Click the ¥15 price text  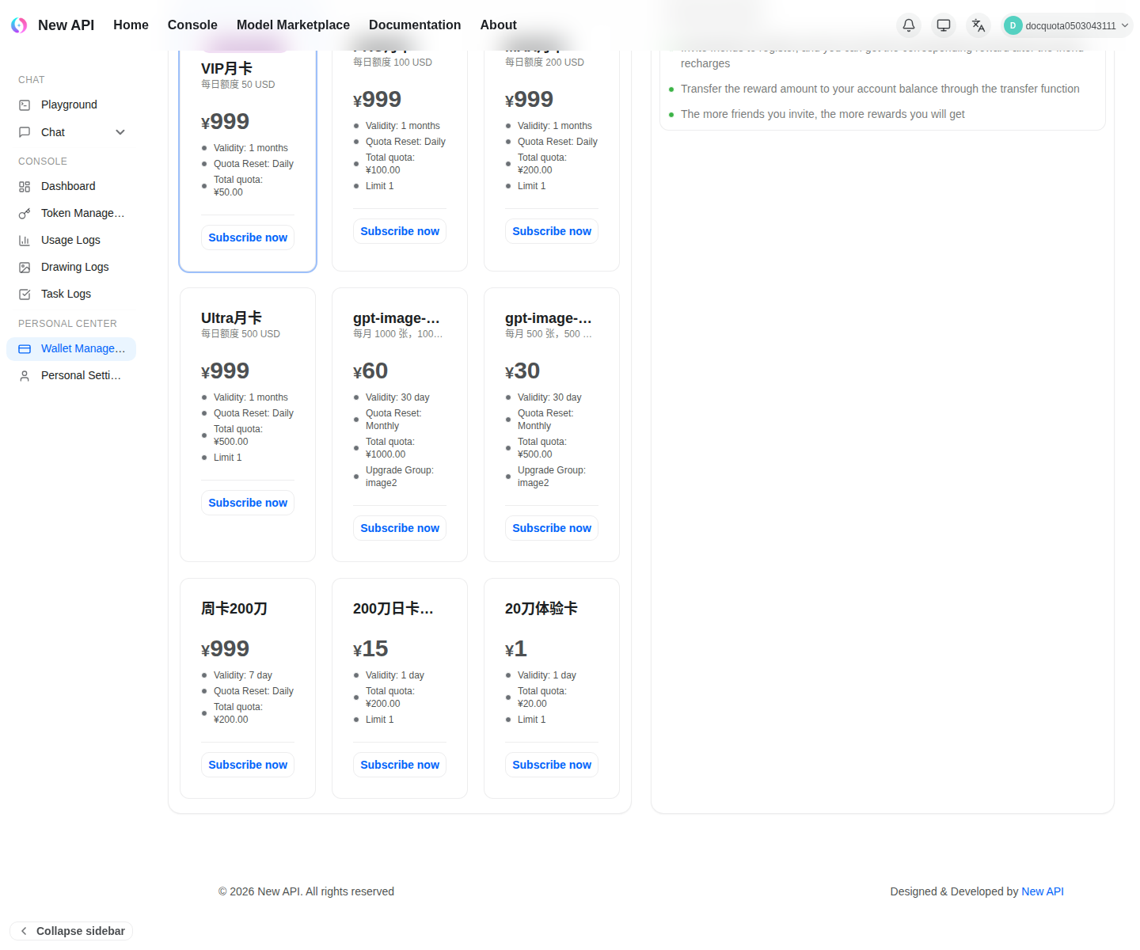point(370,648)
